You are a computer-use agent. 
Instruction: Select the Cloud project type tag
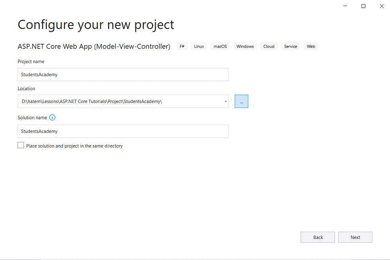click(269, 47)
